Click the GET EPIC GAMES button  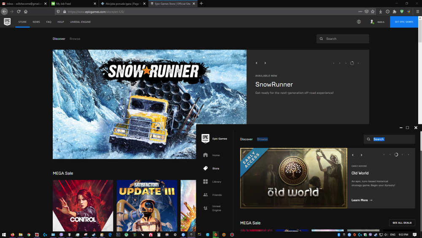tap(404, 22)
